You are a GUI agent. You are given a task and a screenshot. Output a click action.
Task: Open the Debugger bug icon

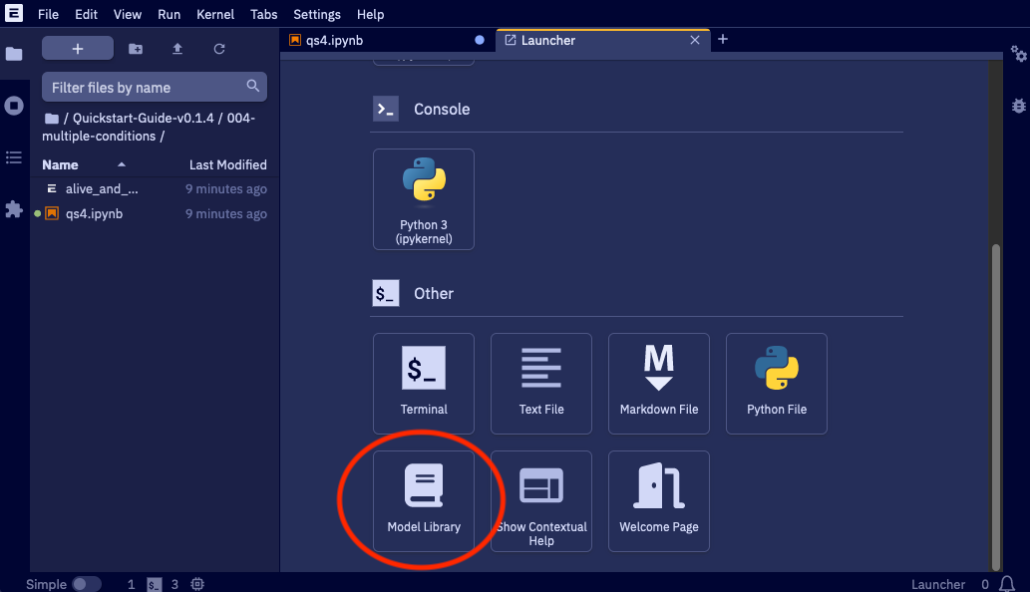click(x=1018, y=106)
